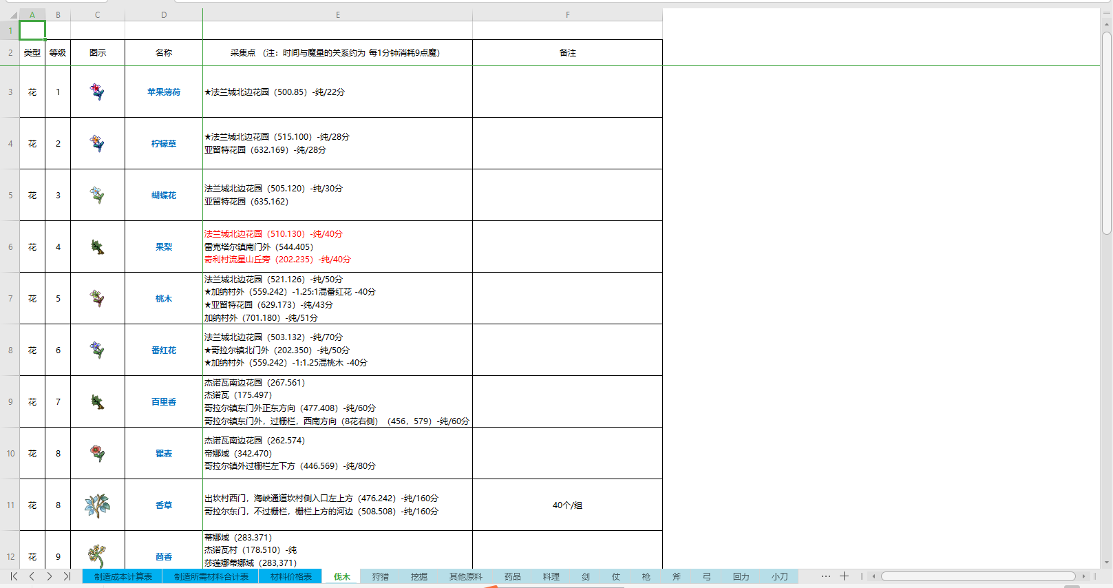
Task: Select column E header
Action: [x=338, y=14]
